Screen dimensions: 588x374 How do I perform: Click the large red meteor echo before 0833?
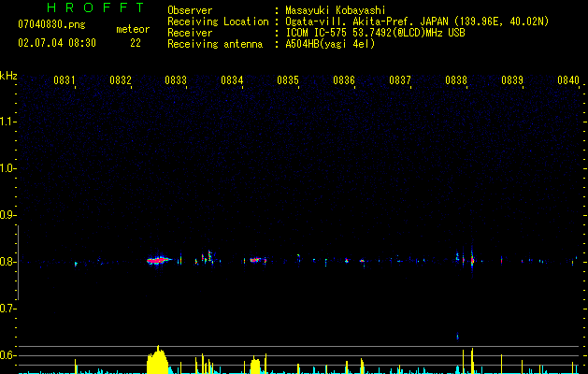(158, 260)
